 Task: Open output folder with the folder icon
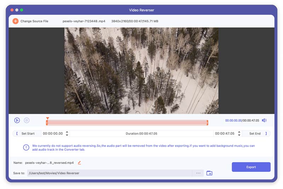(209, 173)
